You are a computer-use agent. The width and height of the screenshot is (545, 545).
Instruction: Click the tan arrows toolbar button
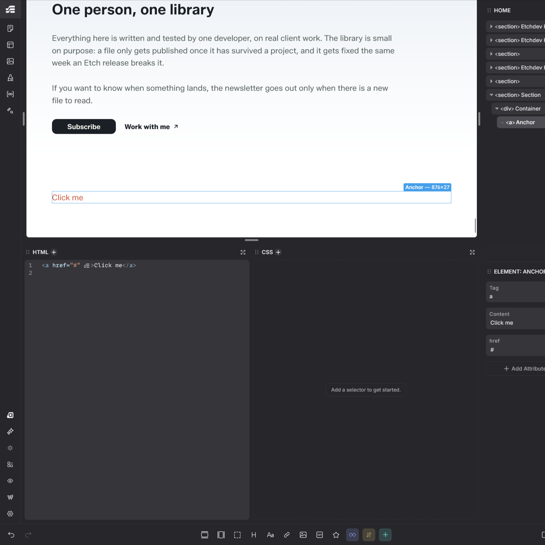pyautogui.click(x=369, y=535)
